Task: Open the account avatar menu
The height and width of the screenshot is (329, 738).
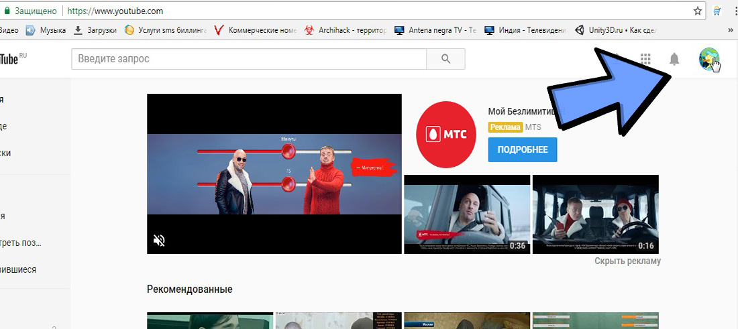Action: [x=709, y=59]
